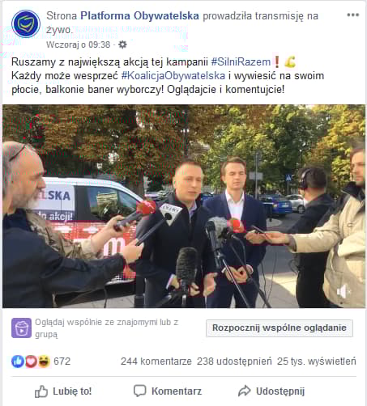Open post options three-dot menu
Viewport: 367px width, 406px height.
tap(352, 15)
